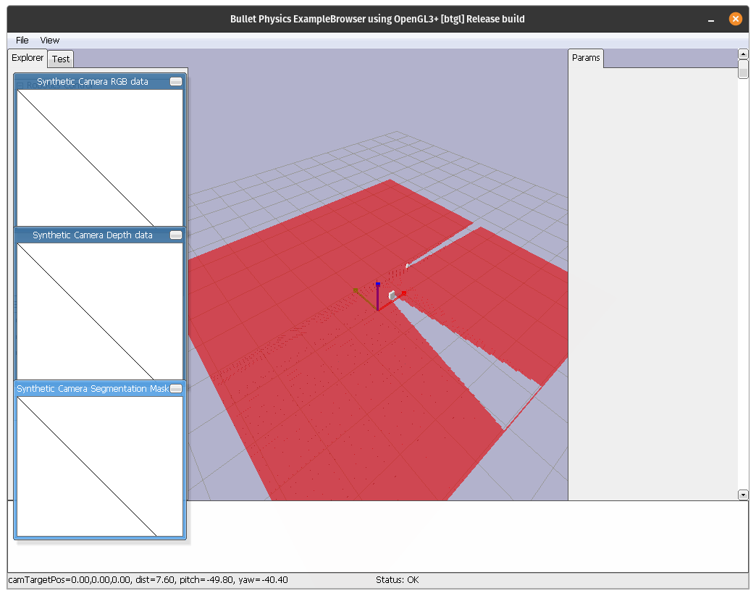Open the File menu

click(22, 41)
